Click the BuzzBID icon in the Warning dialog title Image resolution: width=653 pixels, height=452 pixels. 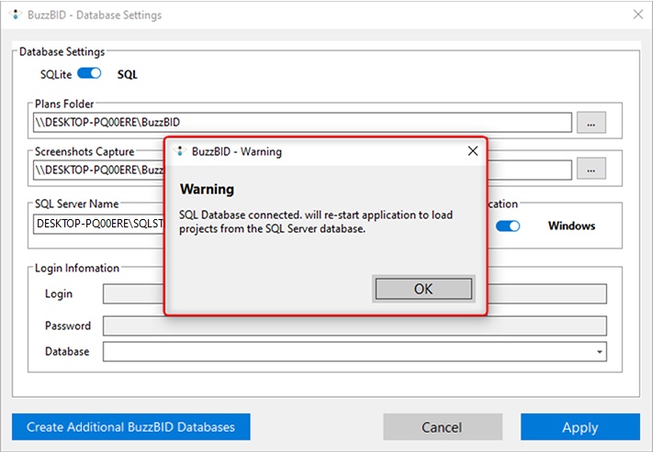click(178, 151)
